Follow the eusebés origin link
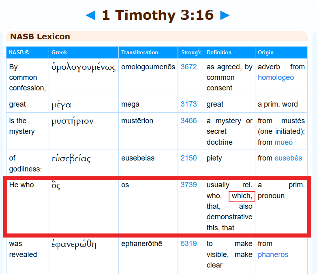This screenshot has width=317, height=274. click(x=288, y=158)
